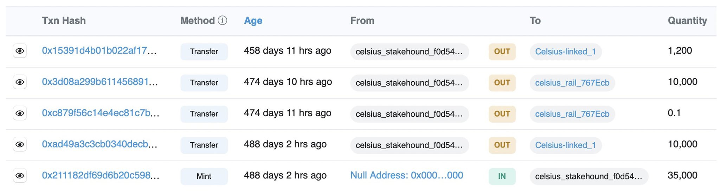Open Celsius-linked_1 address in the 1,200 row

tap(565, 52)
